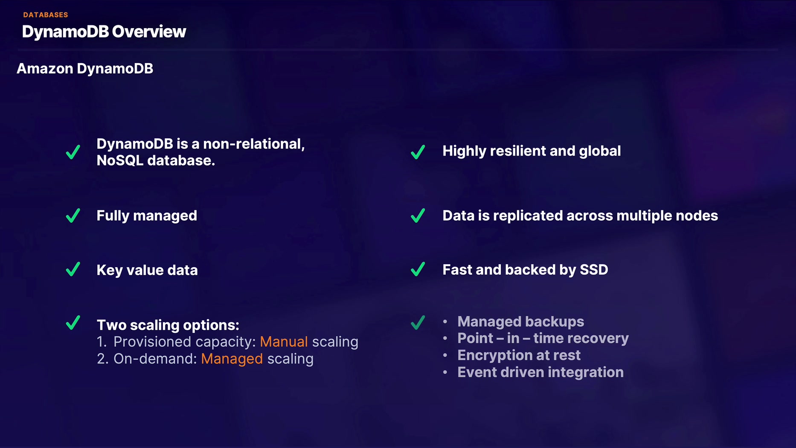This screenshot has height=448, width=796.
Task: Click the checkmark next to Fast and backed by SSD
Action: (418, 270)
